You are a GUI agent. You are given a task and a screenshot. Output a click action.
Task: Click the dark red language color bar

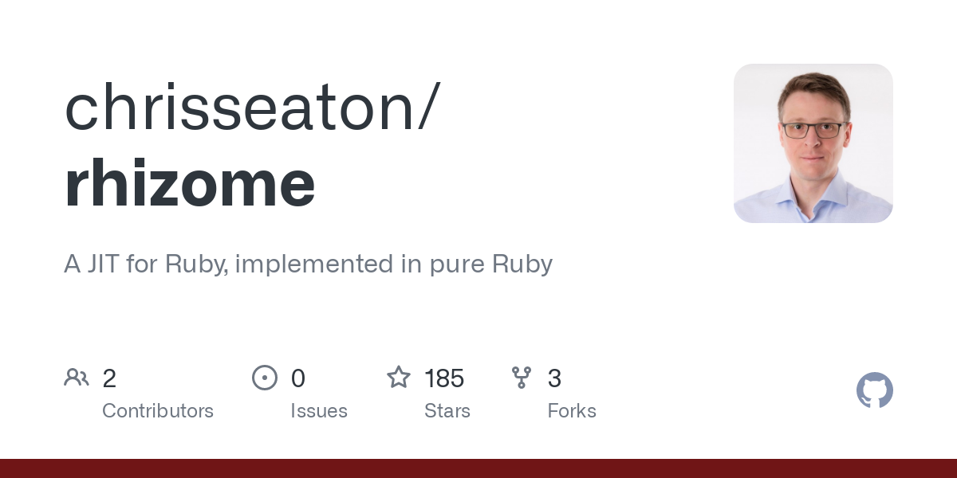coord(478,468)
